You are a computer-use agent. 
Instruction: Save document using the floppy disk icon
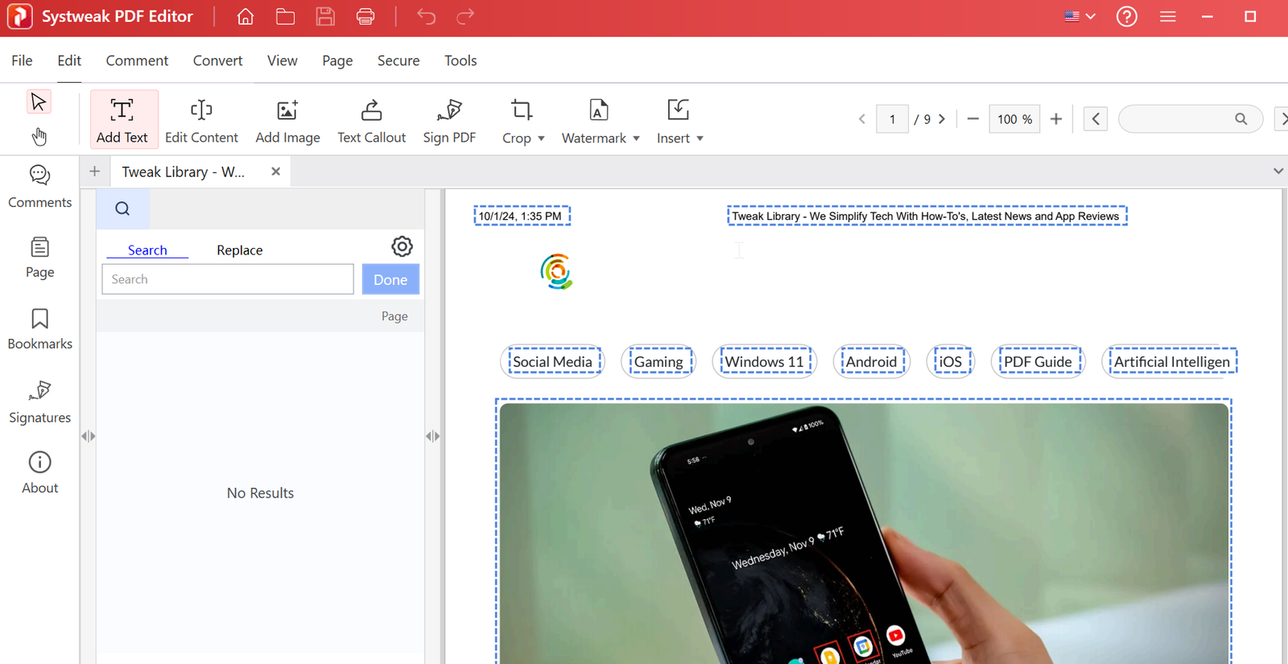325,16
